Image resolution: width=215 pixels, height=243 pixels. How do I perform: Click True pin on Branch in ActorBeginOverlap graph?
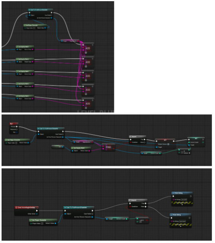(x=146, y=203)
